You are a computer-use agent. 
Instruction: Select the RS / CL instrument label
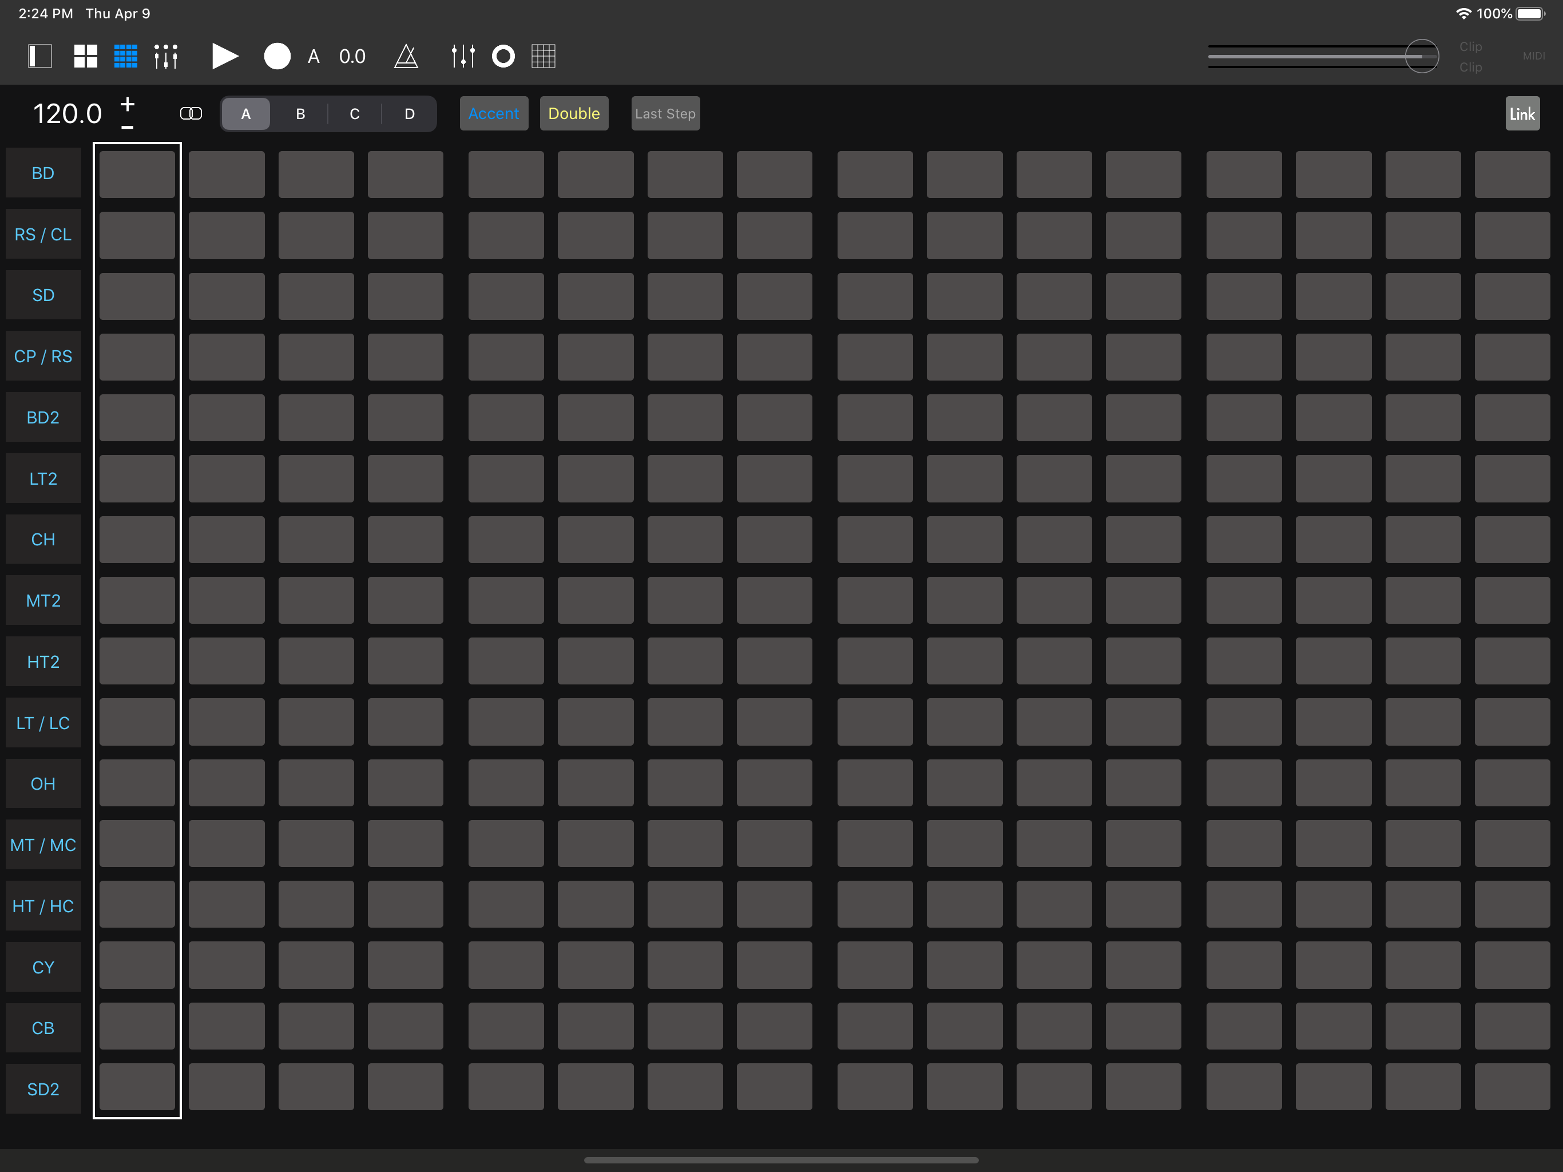pos(43,235)
